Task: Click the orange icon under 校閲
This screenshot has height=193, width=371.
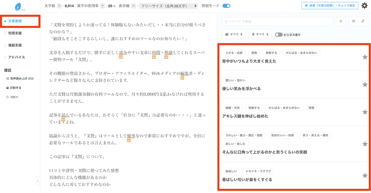Action: tap(154, 57)
